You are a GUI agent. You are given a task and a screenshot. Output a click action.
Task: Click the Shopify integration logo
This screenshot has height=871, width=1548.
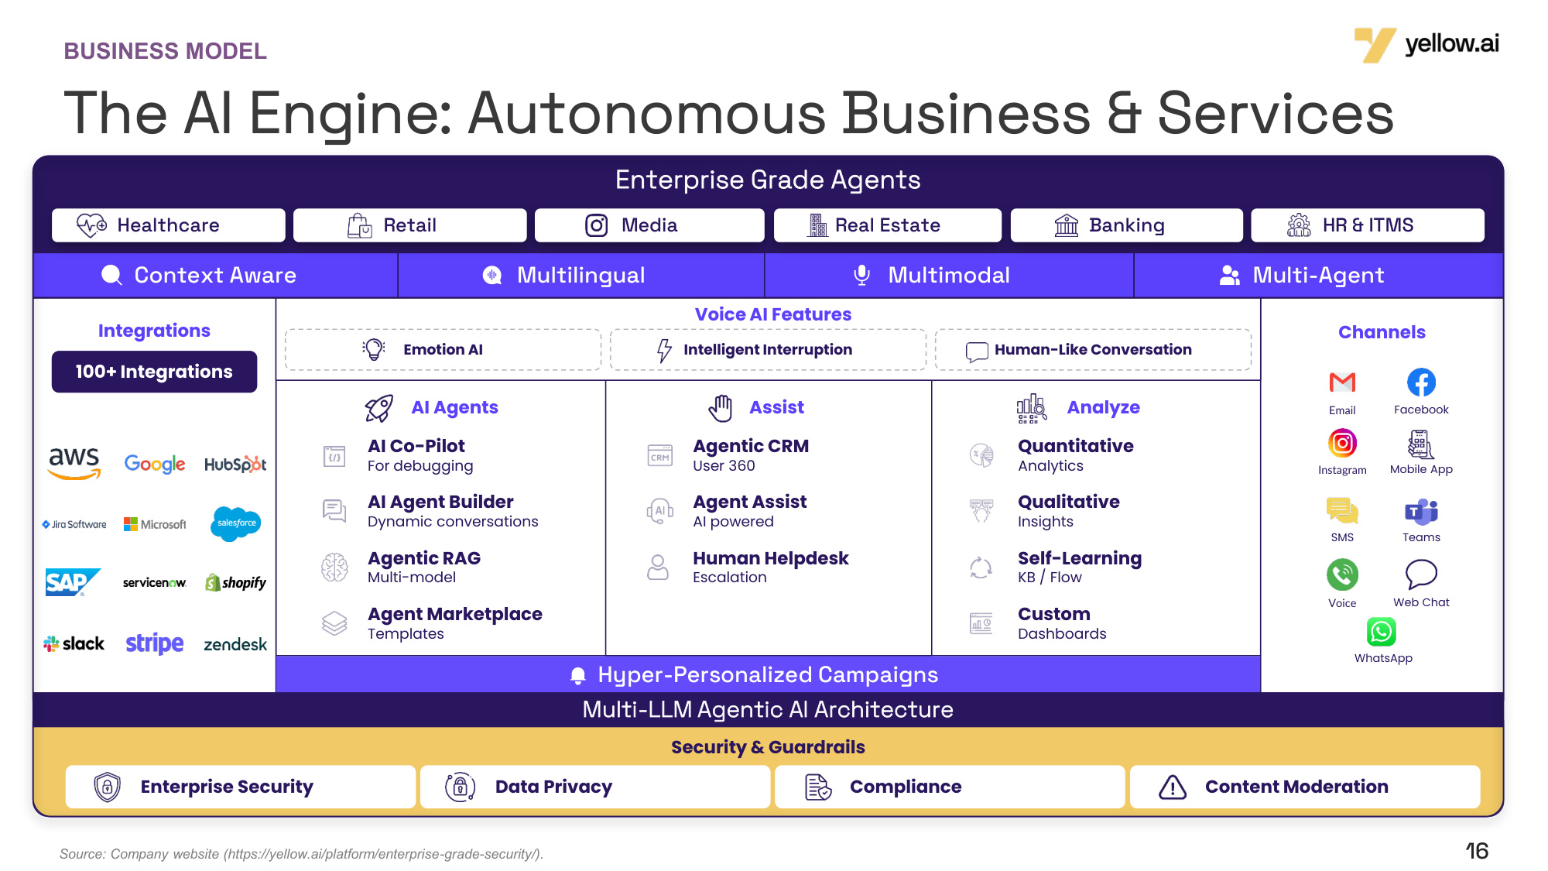point(235,583)
